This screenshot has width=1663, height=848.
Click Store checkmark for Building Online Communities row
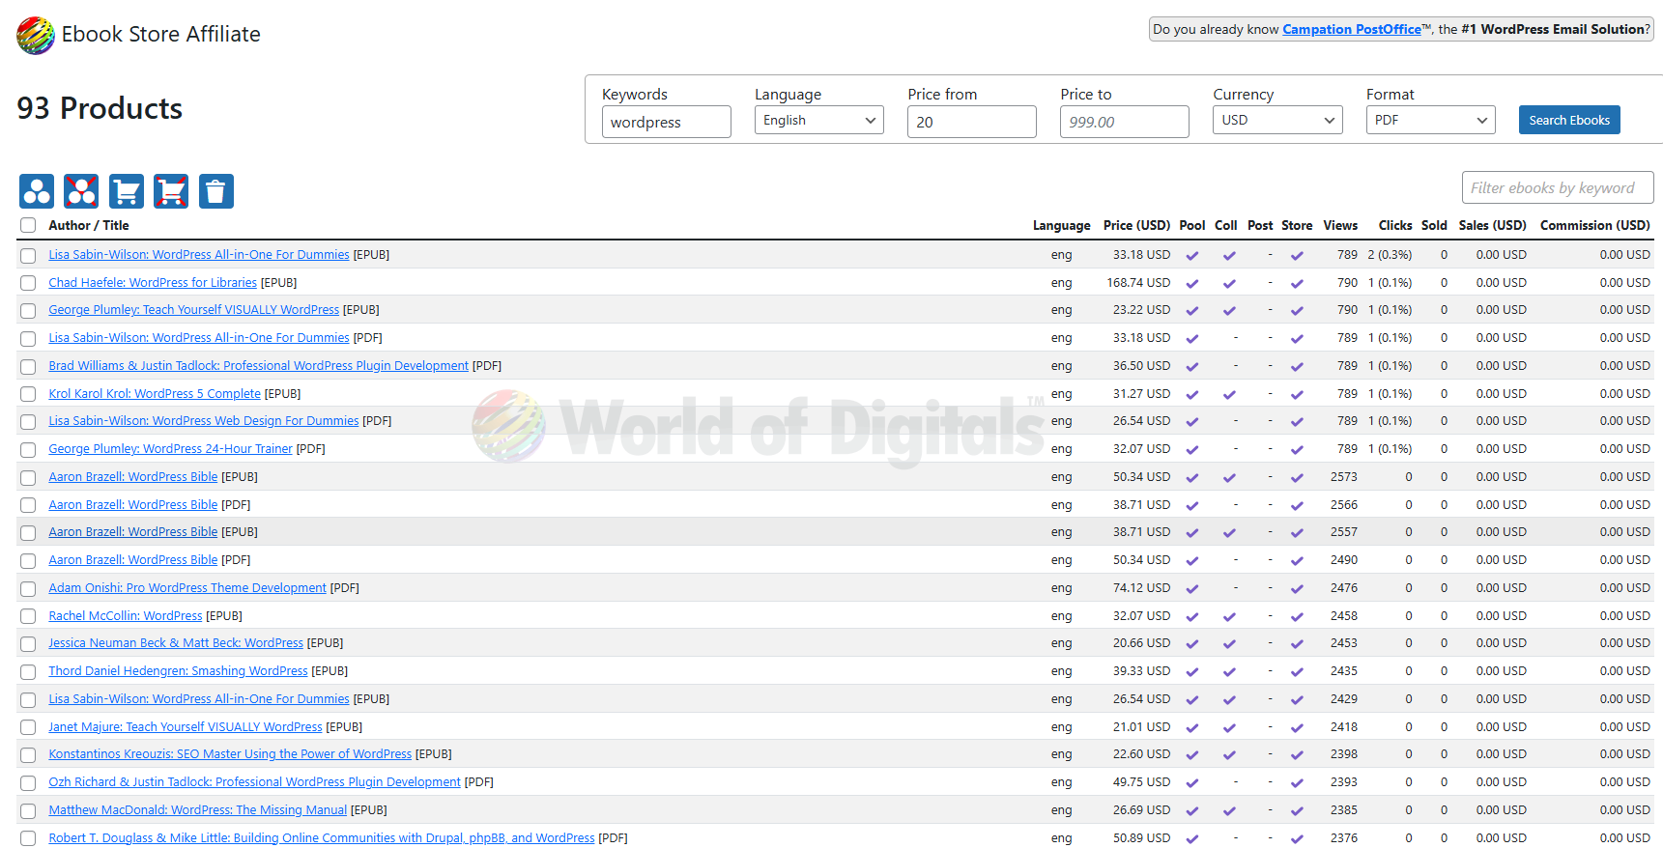pyautogui.click(x=1297, y=839)
